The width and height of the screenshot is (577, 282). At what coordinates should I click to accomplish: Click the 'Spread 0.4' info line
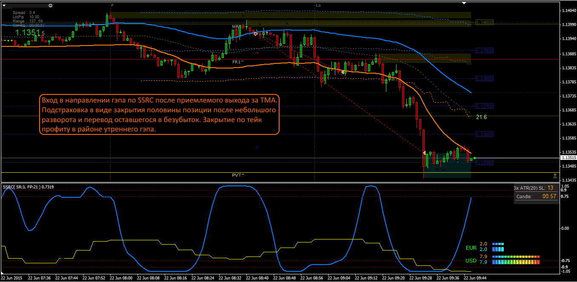tap(24, 13)
